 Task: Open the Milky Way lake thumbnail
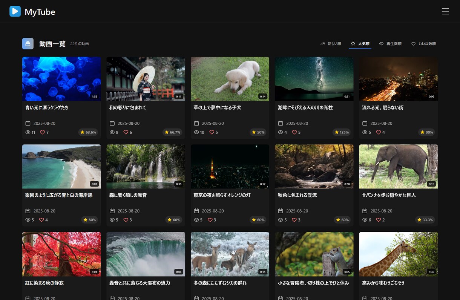point(314,79)
